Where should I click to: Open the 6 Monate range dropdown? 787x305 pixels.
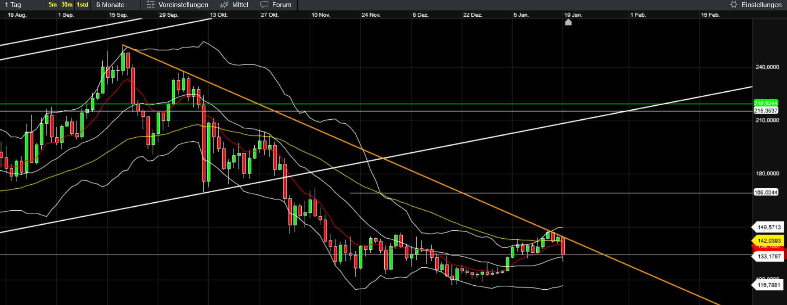click(x=110, y=5)
